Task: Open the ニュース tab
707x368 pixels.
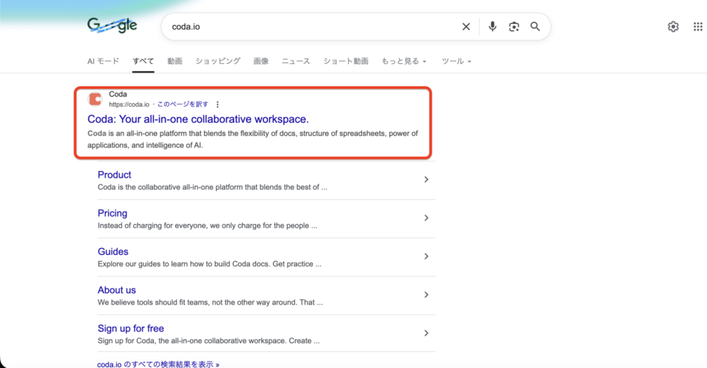Action: (296, 61)
